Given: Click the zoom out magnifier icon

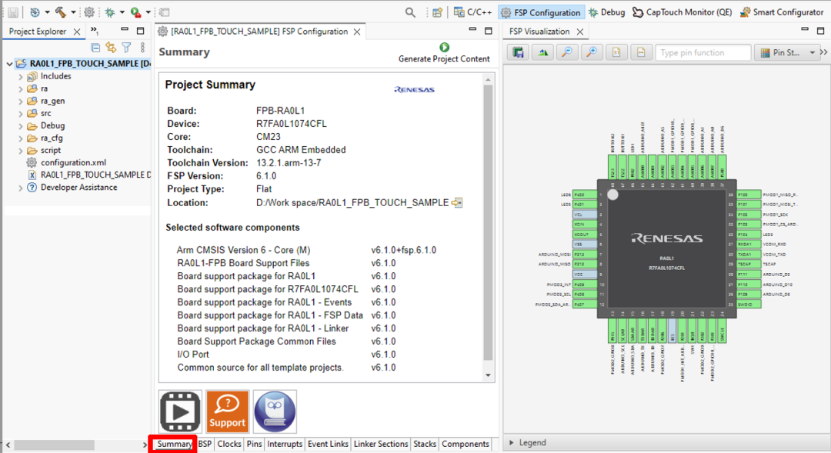Looking at the screenshot, I should 566,52.
